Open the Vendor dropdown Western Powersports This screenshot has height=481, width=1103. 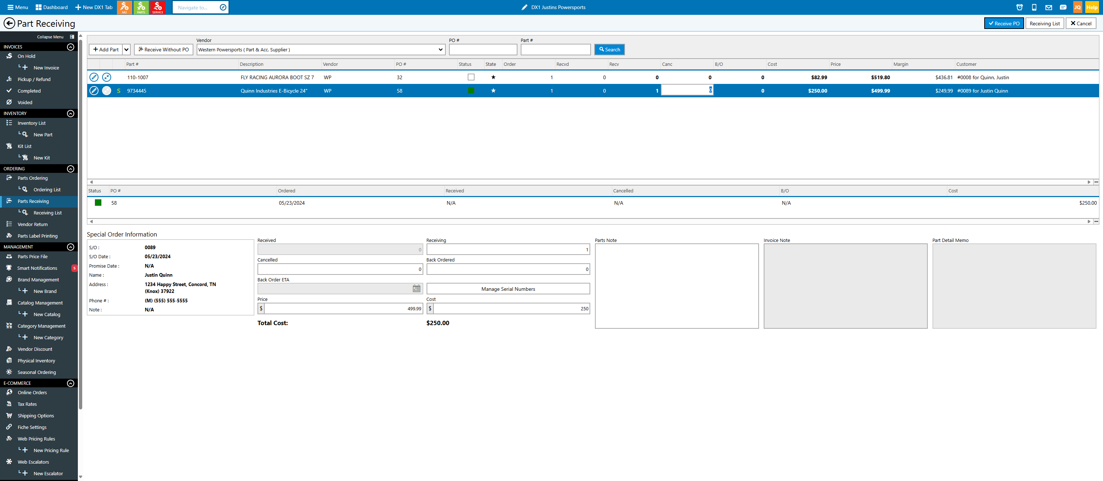pyautogui.click(x=321, y=50)
